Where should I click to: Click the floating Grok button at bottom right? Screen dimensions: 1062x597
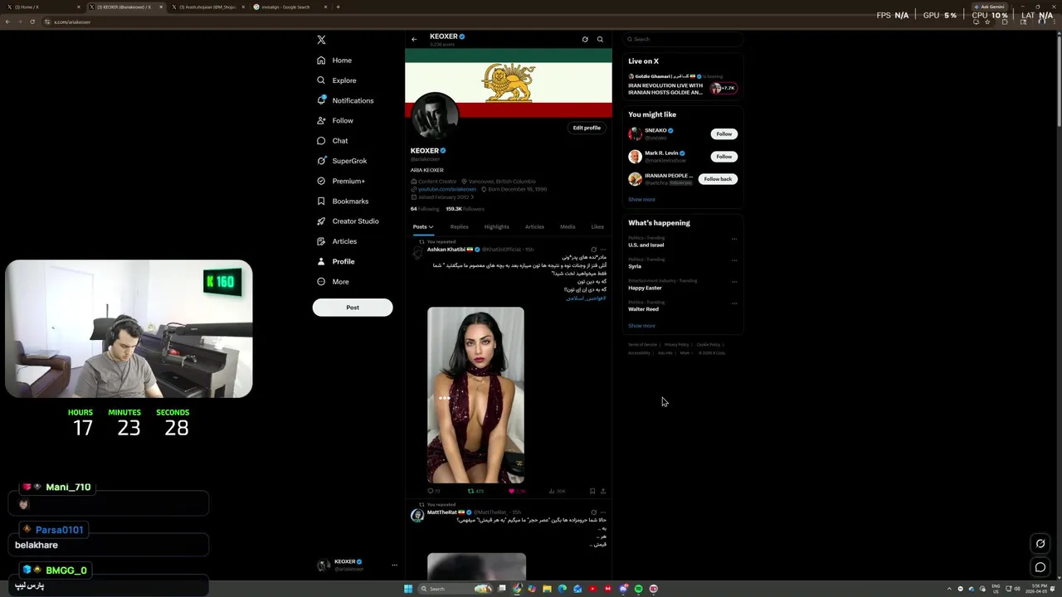coord(1040,544)
